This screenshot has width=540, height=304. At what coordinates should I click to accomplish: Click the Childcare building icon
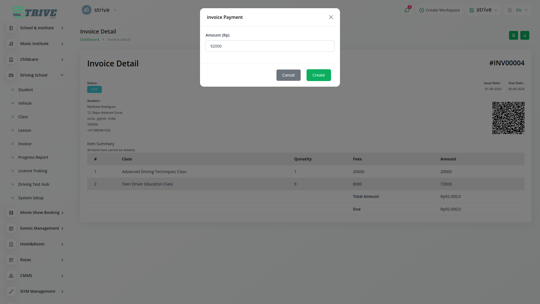coord(11,60)
